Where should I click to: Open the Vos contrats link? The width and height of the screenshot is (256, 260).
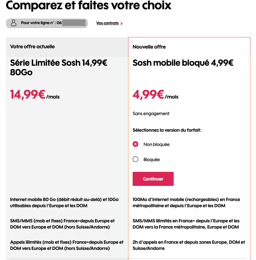point(107,23)
